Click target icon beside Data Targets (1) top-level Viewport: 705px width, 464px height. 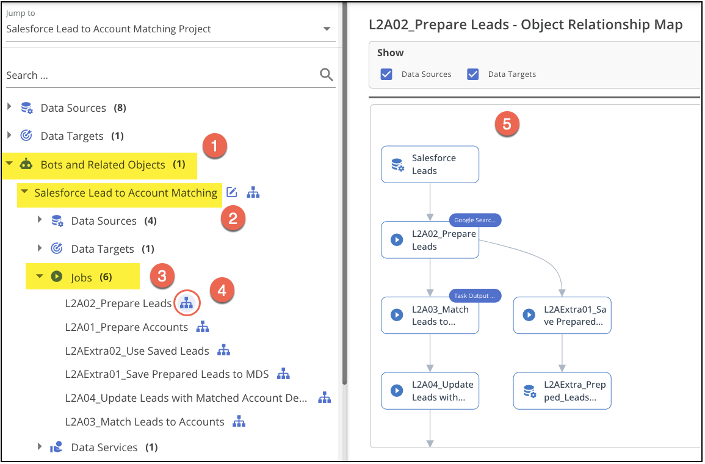point(26,136)
